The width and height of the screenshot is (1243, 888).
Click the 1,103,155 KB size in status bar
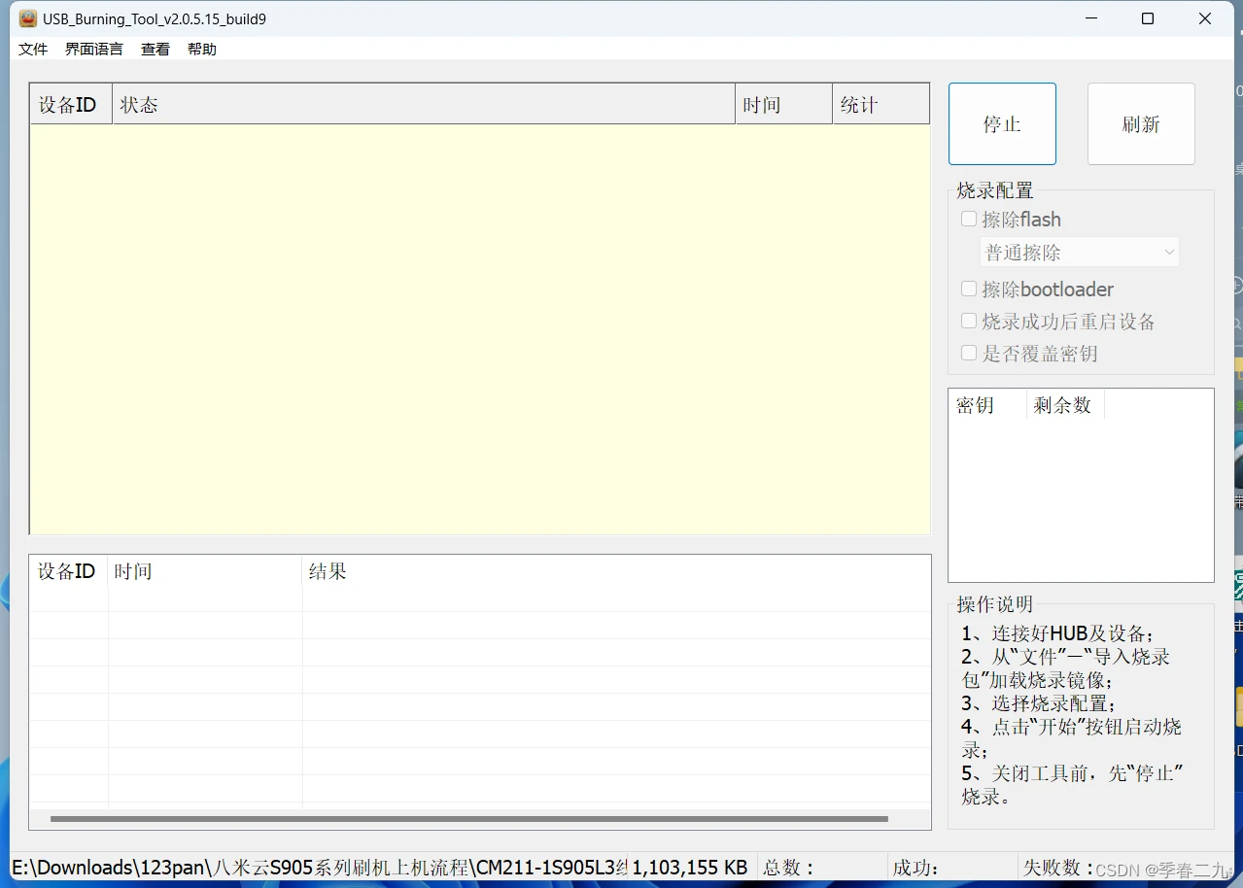pyautogui.click(x=690, y=868)
